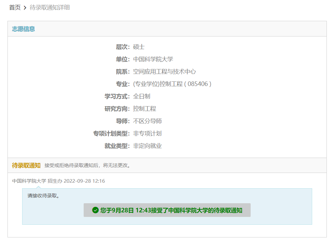Click the accepted 待录取通知 status button

tap(167, 210)
